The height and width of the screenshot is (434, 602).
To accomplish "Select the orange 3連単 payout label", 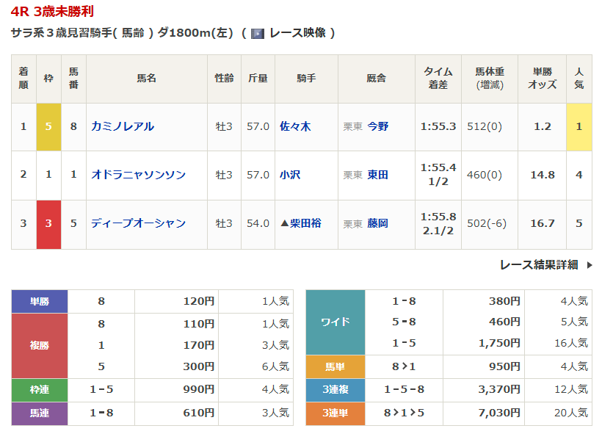I will pyautogui.click(x=335, y=413).
